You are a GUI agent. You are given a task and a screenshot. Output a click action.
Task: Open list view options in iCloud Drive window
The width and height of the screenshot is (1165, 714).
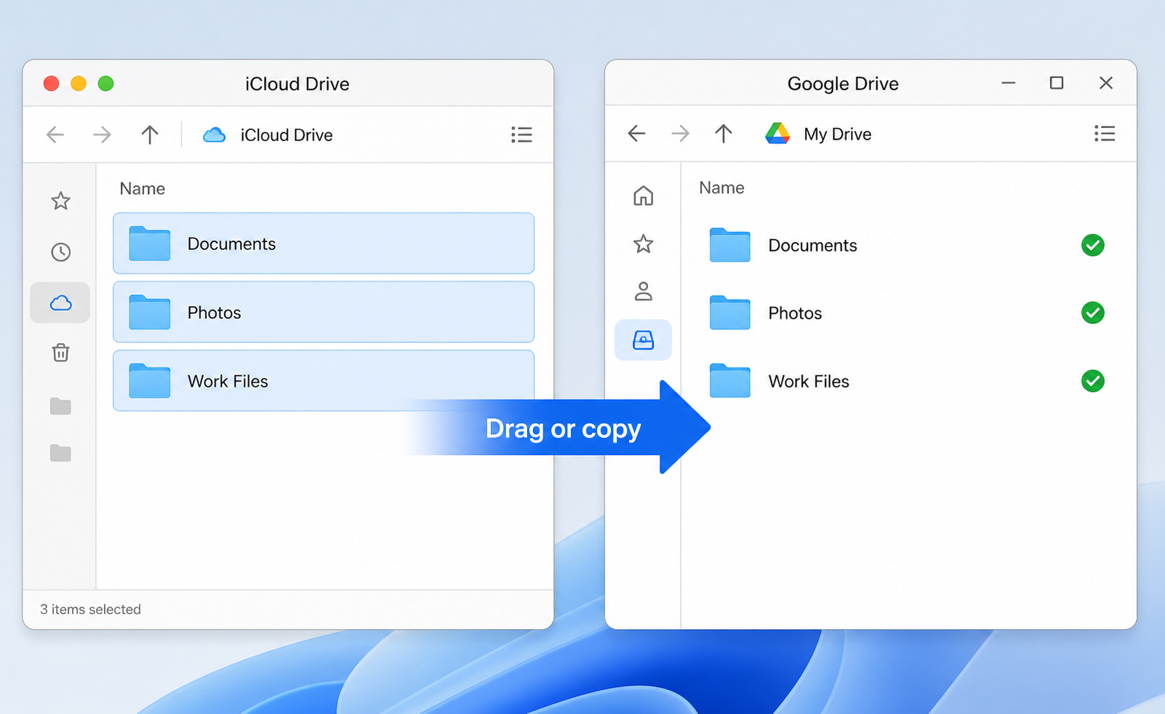tap(521, 135)
